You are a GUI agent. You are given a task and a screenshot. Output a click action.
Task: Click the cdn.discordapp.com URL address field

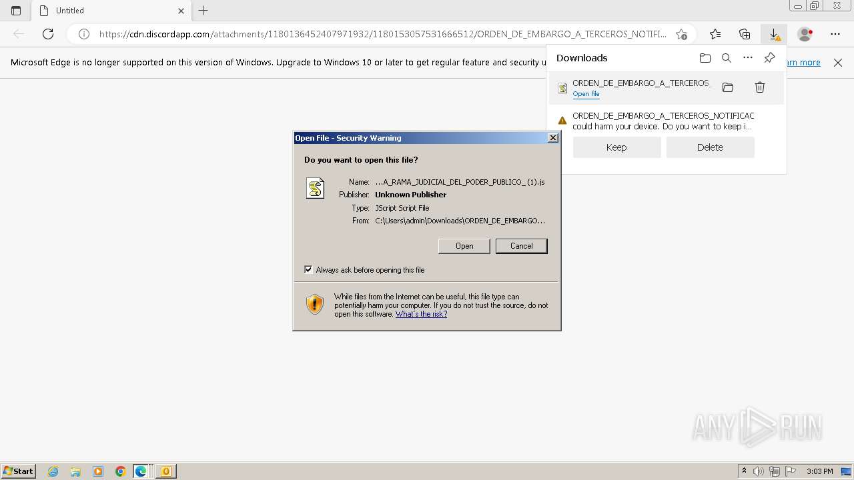coord(382,34)
